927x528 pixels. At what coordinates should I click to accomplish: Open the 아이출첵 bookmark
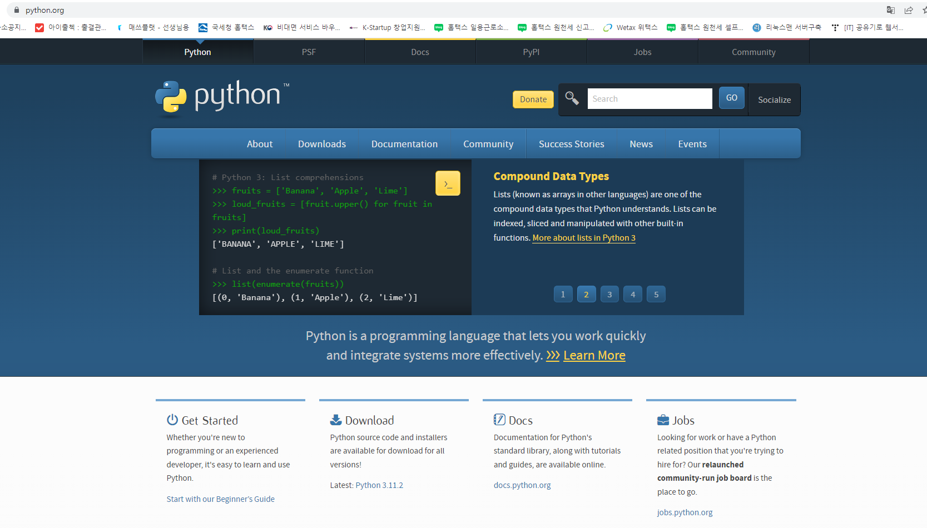[71, 27]
